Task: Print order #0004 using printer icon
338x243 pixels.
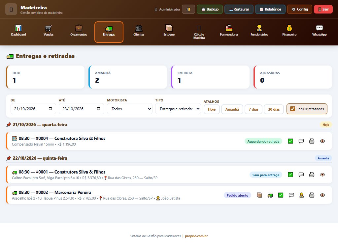Action: pos(312,141)
